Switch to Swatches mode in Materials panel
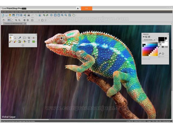The image size is (173, 129). 144,37
